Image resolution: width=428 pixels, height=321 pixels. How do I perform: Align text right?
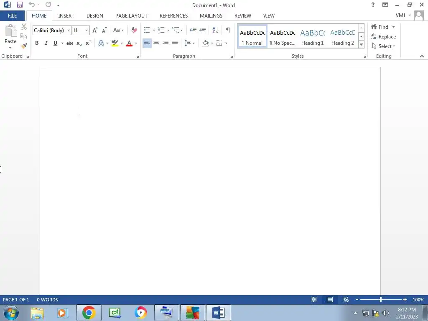(x=166, y=43)
